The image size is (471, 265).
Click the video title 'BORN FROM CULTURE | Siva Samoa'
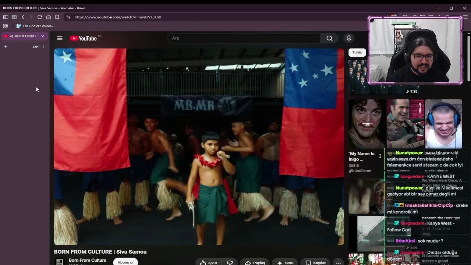pos(100,252)
